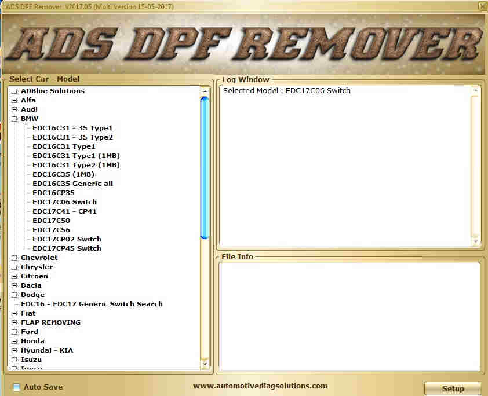Click the Selected Model log line

click(x=287, y=91)
